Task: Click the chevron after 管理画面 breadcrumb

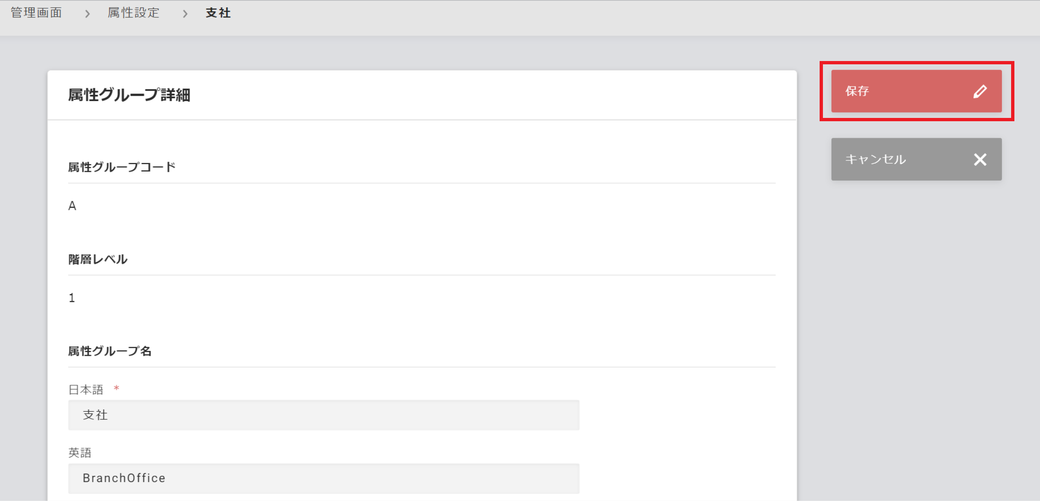Action: click(x=87, y=14)
